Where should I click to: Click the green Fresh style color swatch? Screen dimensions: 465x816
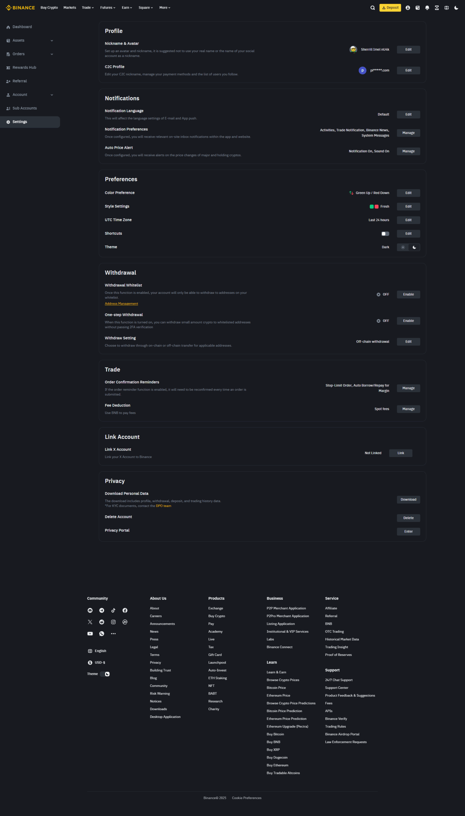[x=371, y=207]
